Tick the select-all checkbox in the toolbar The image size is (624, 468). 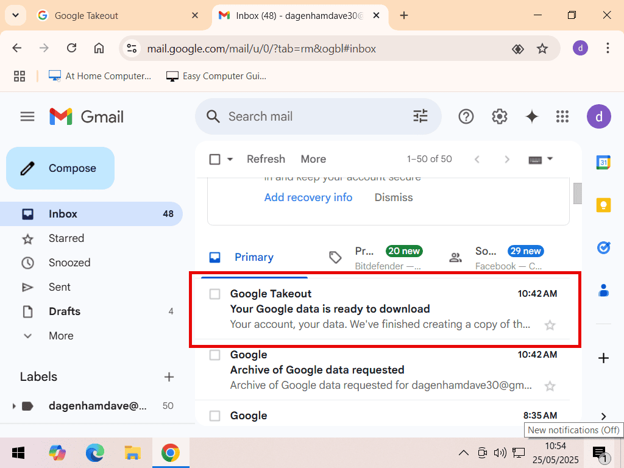click(x=214, y=159)
